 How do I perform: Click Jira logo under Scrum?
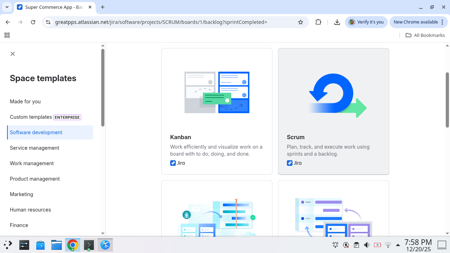pos(294,163)
